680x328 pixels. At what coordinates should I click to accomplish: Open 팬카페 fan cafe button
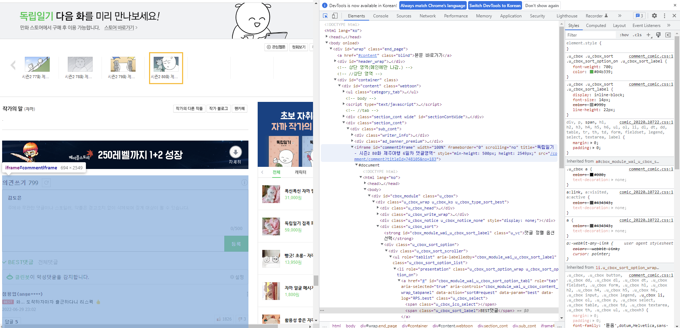pos(240,108)
